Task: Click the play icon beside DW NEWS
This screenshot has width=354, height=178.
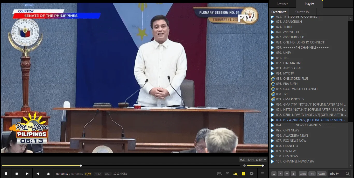Action: coord(272,151)
